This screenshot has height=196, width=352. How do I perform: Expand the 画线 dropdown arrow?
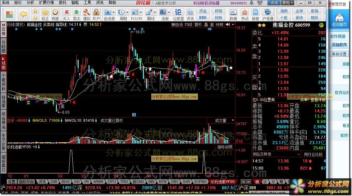(x=155, y=12)
